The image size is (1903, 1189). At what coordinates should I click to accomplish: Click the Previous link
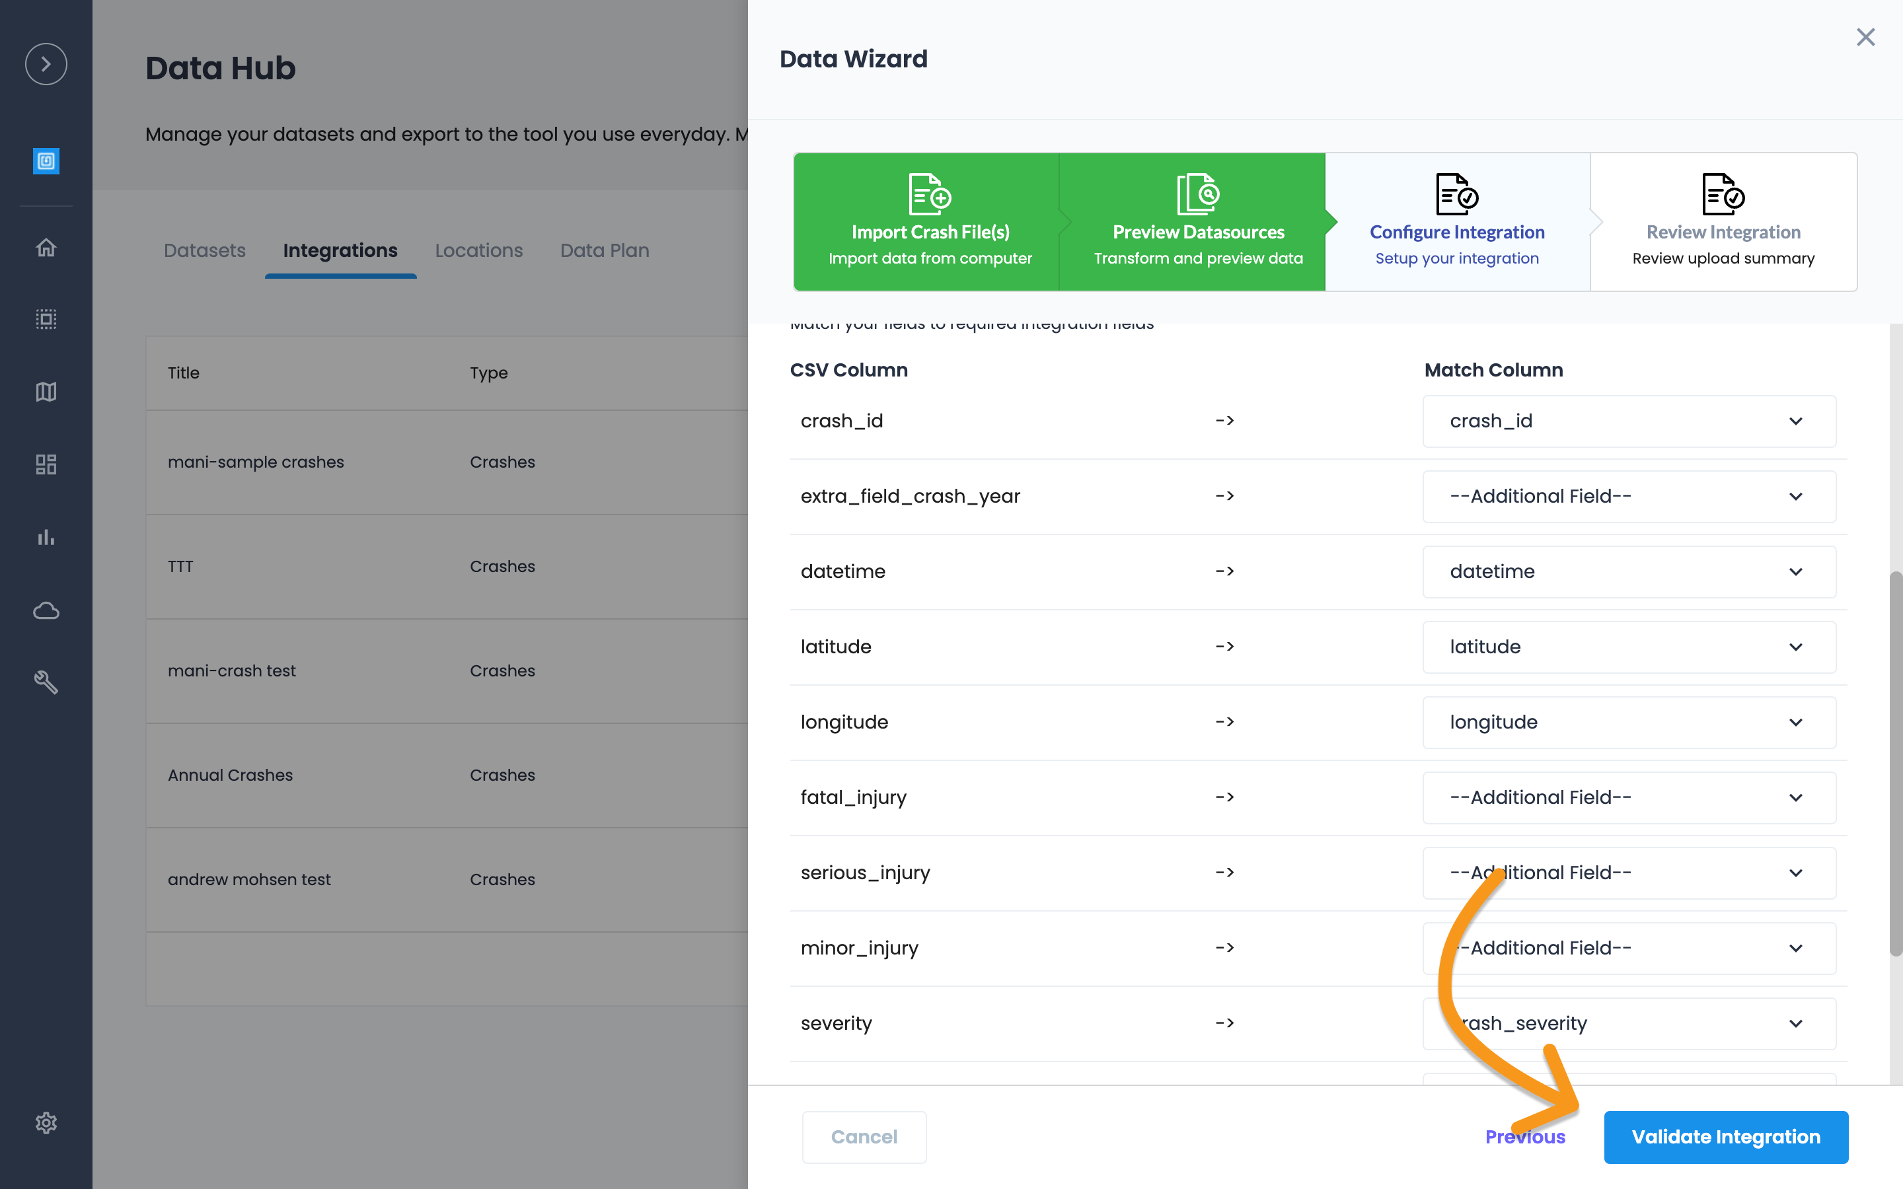pos(1525,1137)
